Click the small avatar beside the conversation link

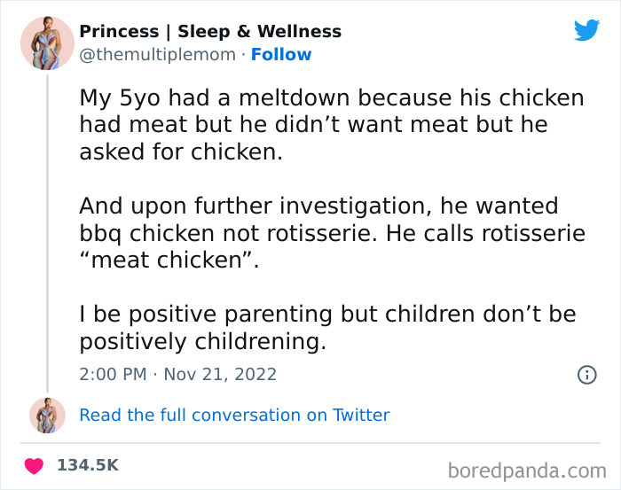[47, 415]
